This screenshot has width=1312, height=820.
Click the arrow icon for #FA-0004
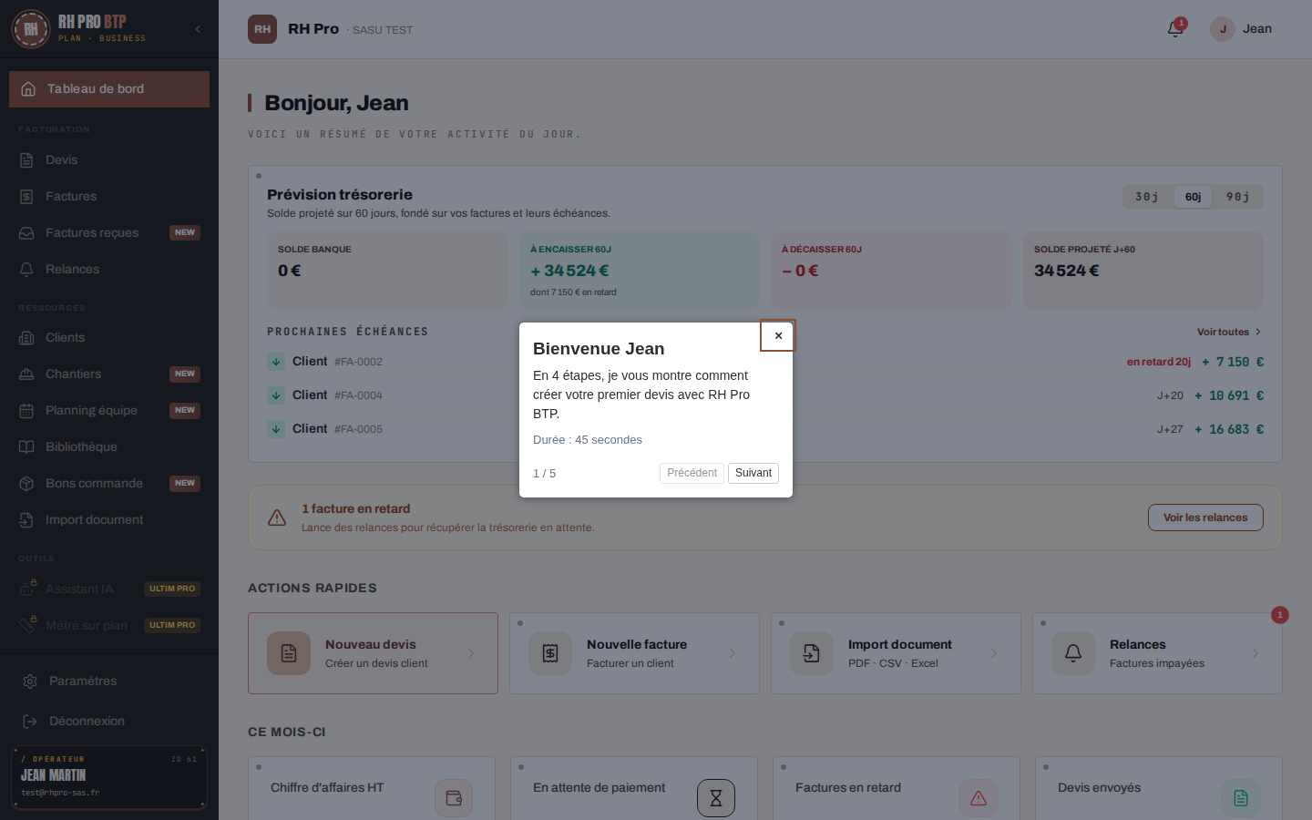click(276, 395)
